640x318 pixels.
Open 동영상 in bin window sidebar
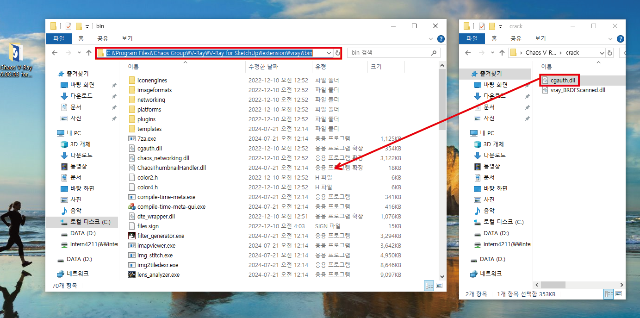(x=78, y=166)
